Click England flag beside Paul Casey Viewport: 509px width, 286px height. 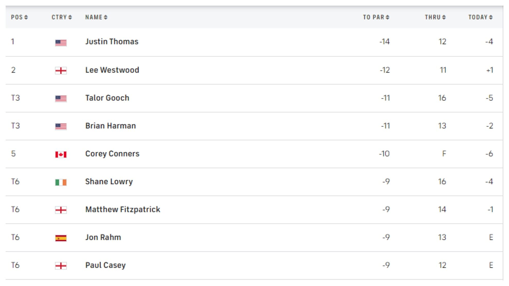(61, 266)
